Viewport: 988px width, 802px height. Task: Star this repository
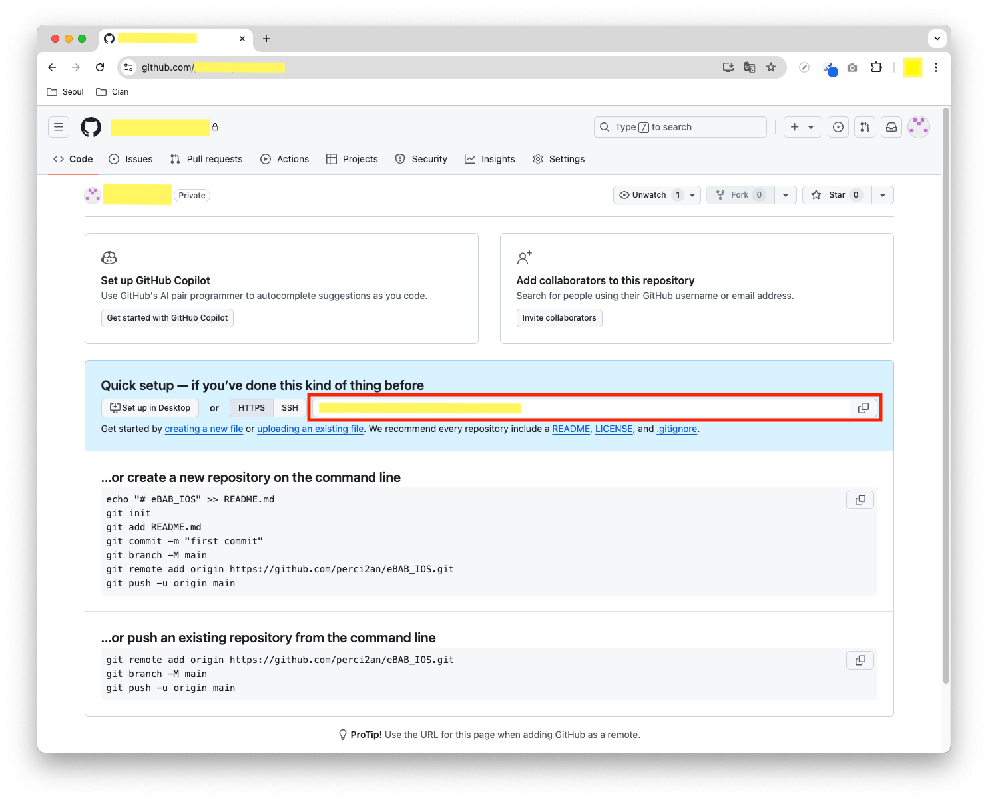pos(837,195)
